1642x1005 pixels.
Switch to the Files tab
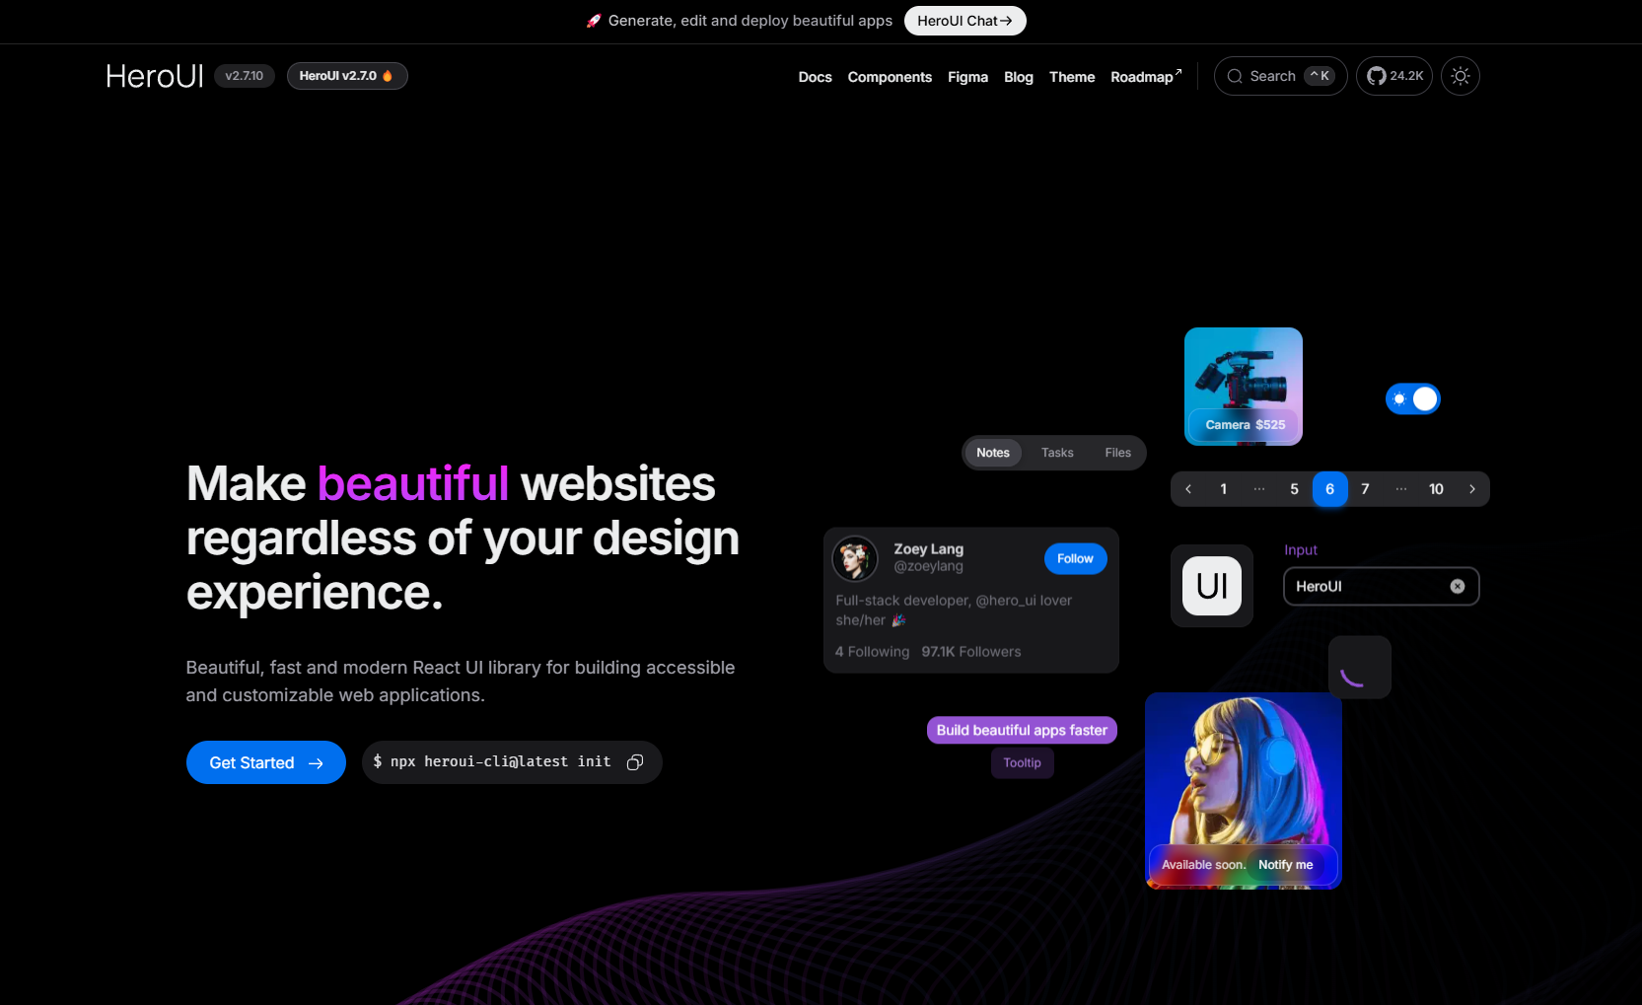tap(1117, 453)
